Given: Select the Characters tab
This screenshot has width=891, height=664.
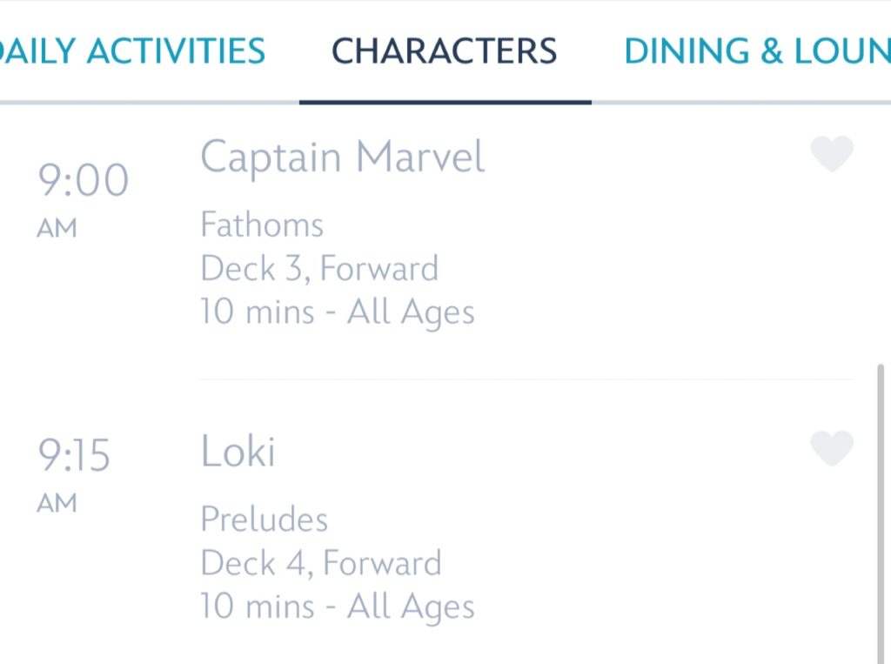Looking at the screenshot, I should [x=445, y=51].
